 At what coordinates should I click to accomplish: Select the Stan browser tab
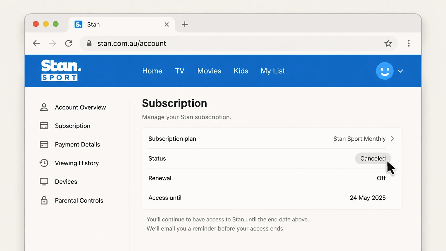coord(122,24)
